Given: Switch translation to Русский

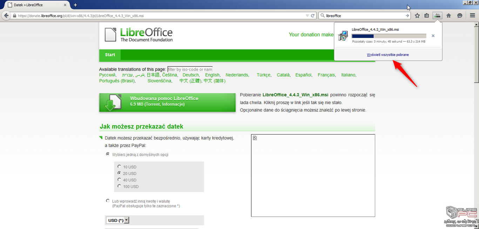Looking at the screenshot, I should point(108,75).
